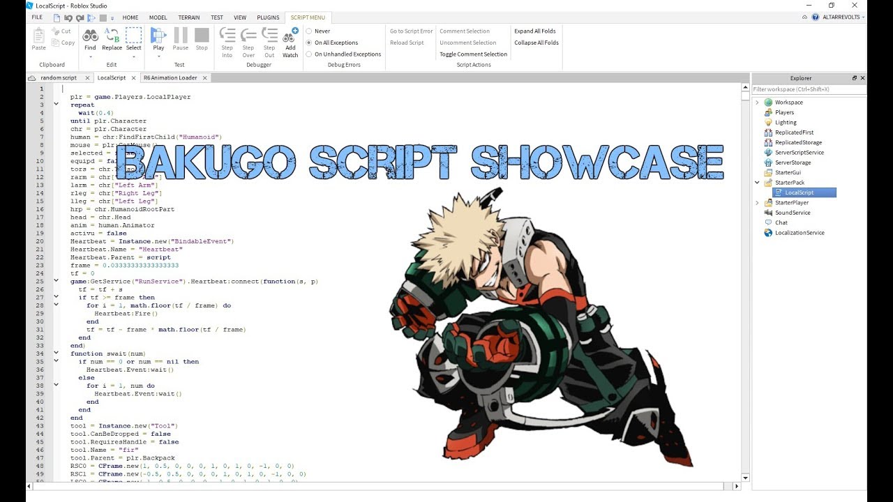The width and height of the screenshot is (893, 502).
Task: Open the PLUGINS ribbon tab
Action: (268, 17)
